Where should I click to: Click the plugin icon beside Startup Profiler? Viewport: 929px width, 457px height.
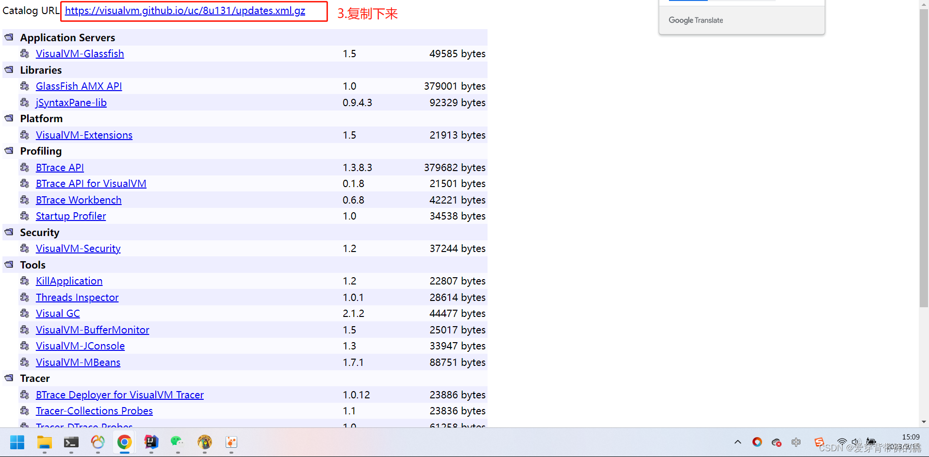point(25,216)
